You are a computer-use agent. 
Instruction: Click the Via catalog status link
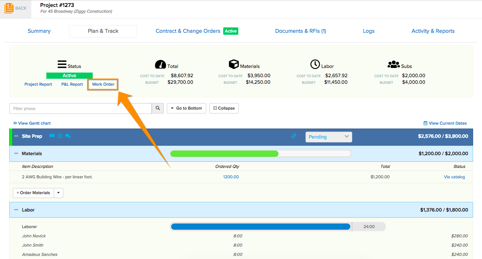coord(455,177)
